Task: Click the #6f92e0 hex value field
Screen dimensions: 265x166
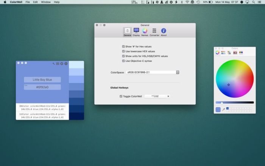Action: [42, 87]
